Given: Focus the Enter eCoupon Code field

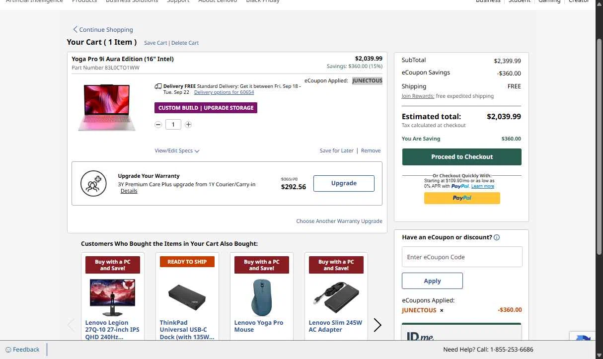Looking at the screenshot, I should [462, 257].
